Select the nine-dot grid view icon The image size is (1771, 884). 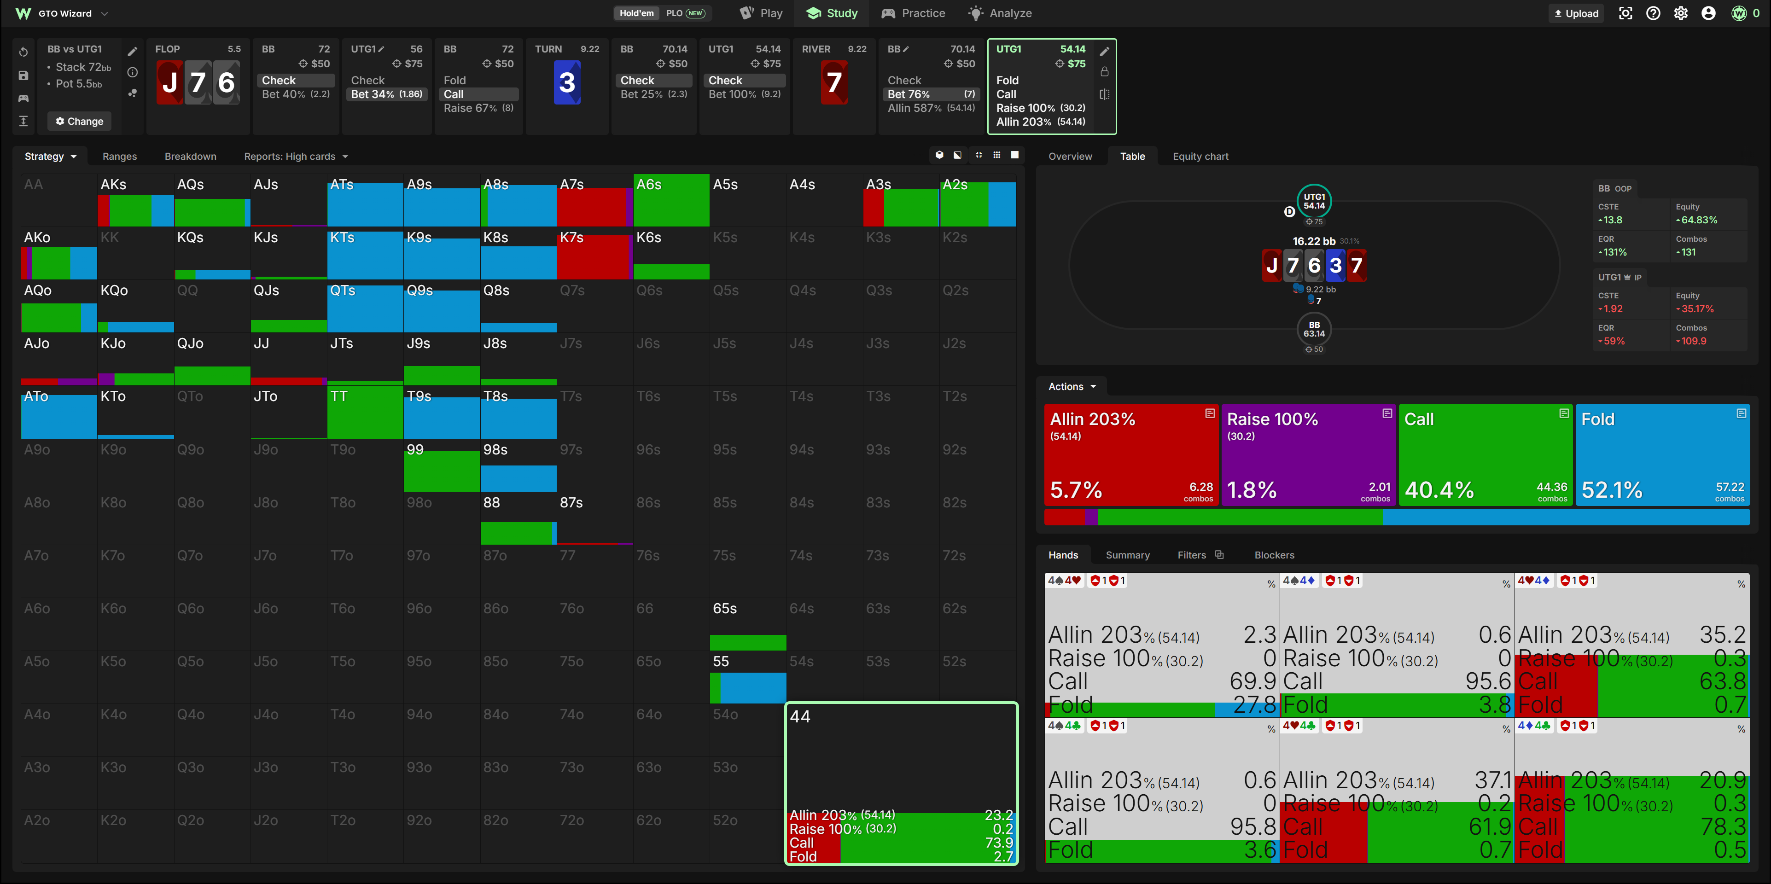click(997, 155)
